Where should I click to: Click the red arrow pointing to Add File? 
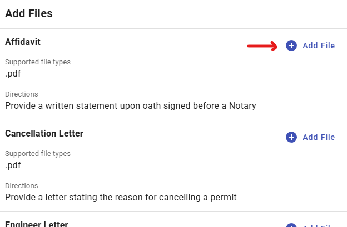262,46
